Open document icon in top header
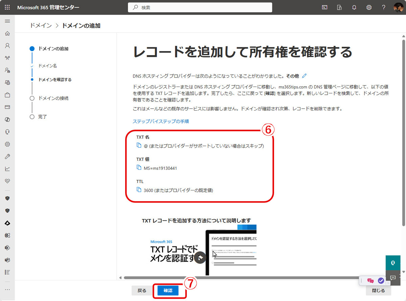 (339, 7)
